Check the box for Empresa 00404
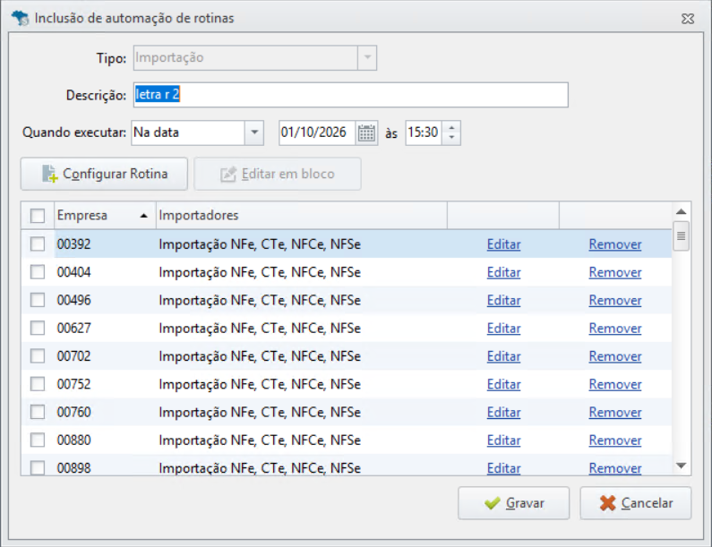 (38, 272)
